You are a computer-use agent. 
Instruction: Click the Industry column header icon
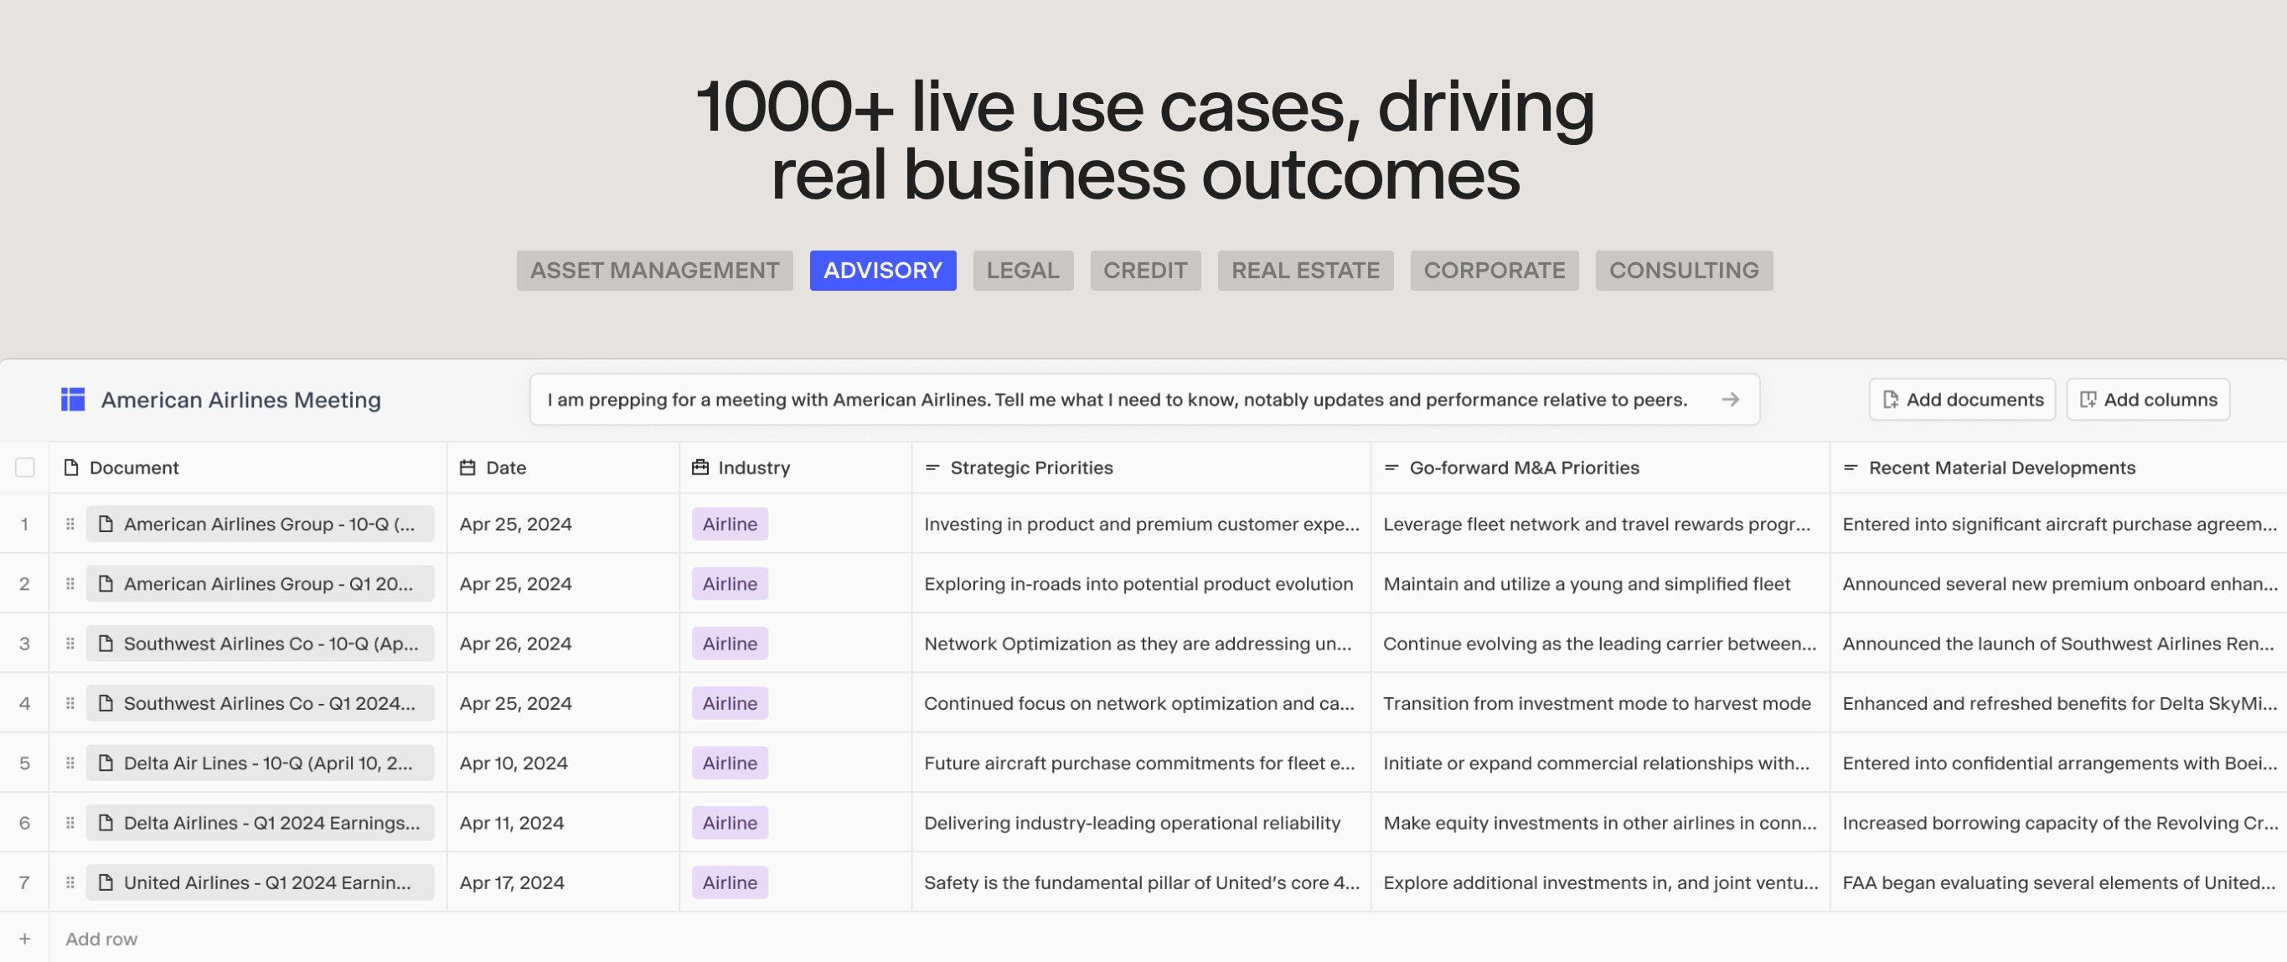click(700, 468)
